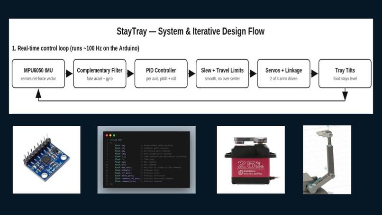Screen dimensions: 382x215
Task: Open the linkage arm CAD render
Action: click(327, 160)
